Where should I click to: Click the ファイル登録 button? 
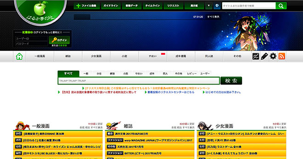coord(87,6)
